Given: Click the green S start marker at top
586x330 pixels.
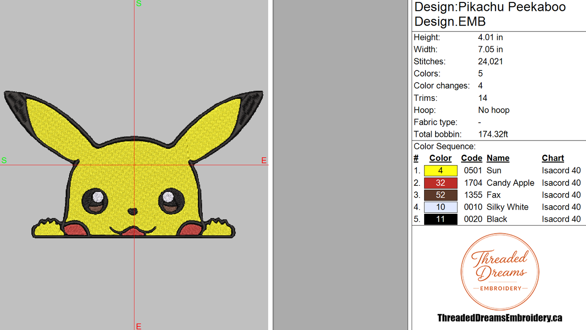Looking at the screenshot, I should [x=139, y=4].
